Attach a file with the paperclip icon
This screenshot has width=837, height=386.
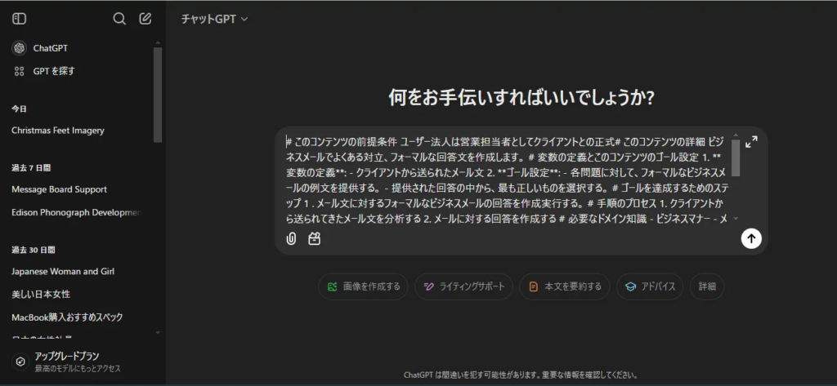click(291, 239)
